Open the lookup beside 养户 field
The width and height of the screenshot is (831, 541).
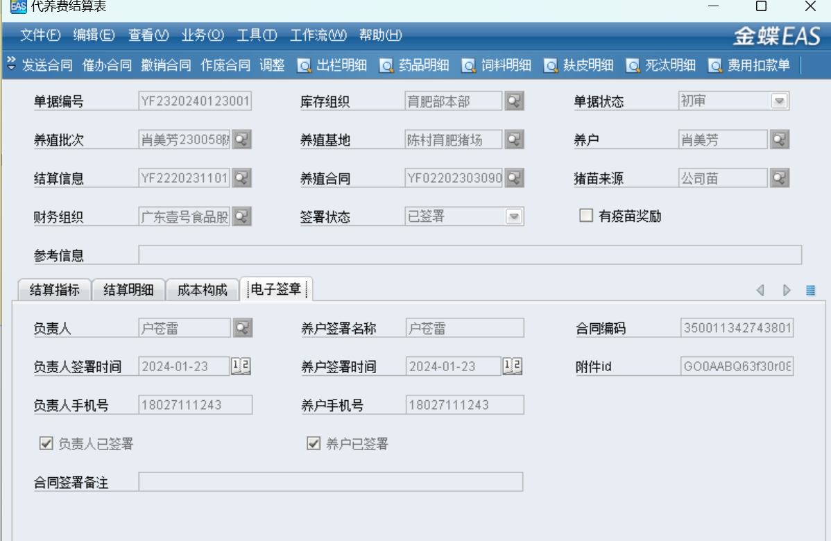[780, 139]
